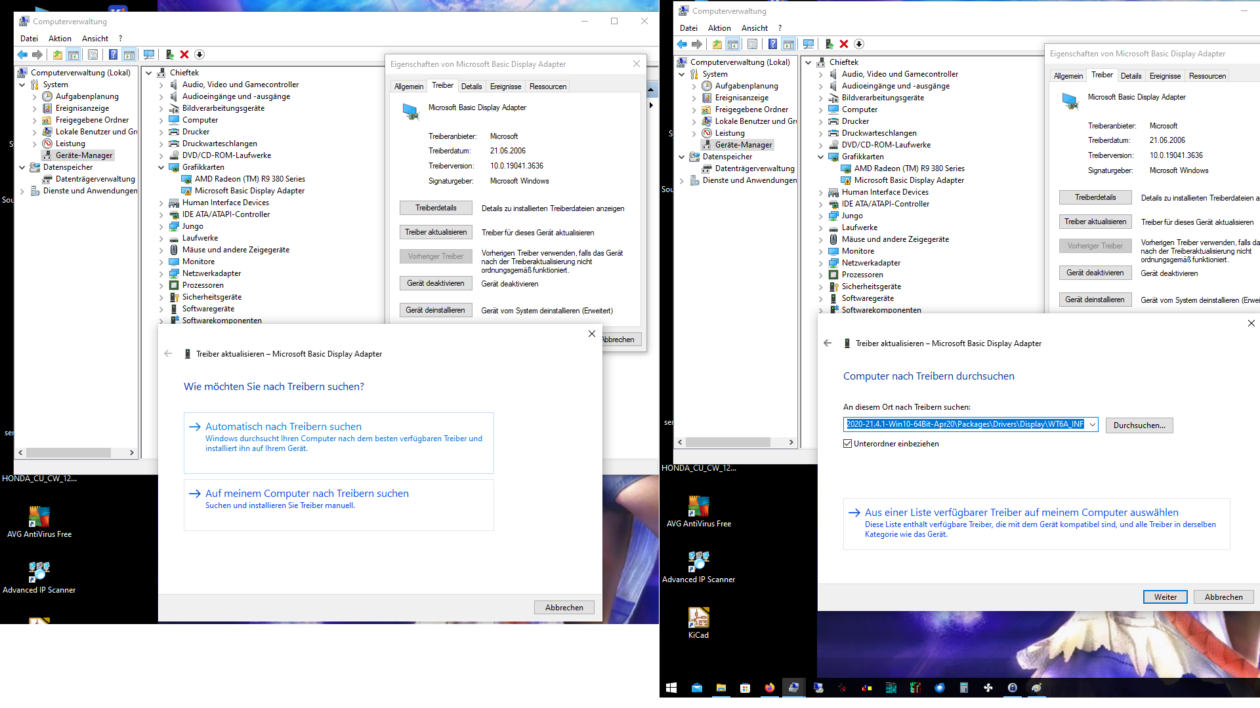Switch to Details tab in left properties dialog
1260x708 pixels.
pos(471,87)
